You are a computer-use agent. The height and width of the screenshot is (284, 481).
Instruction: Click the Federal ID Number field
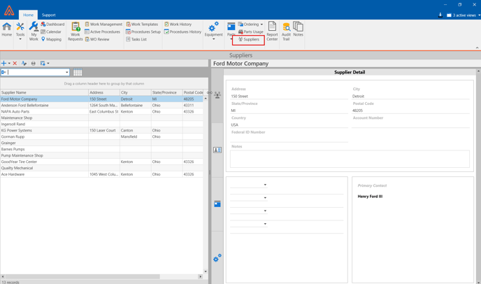(289, 139)
